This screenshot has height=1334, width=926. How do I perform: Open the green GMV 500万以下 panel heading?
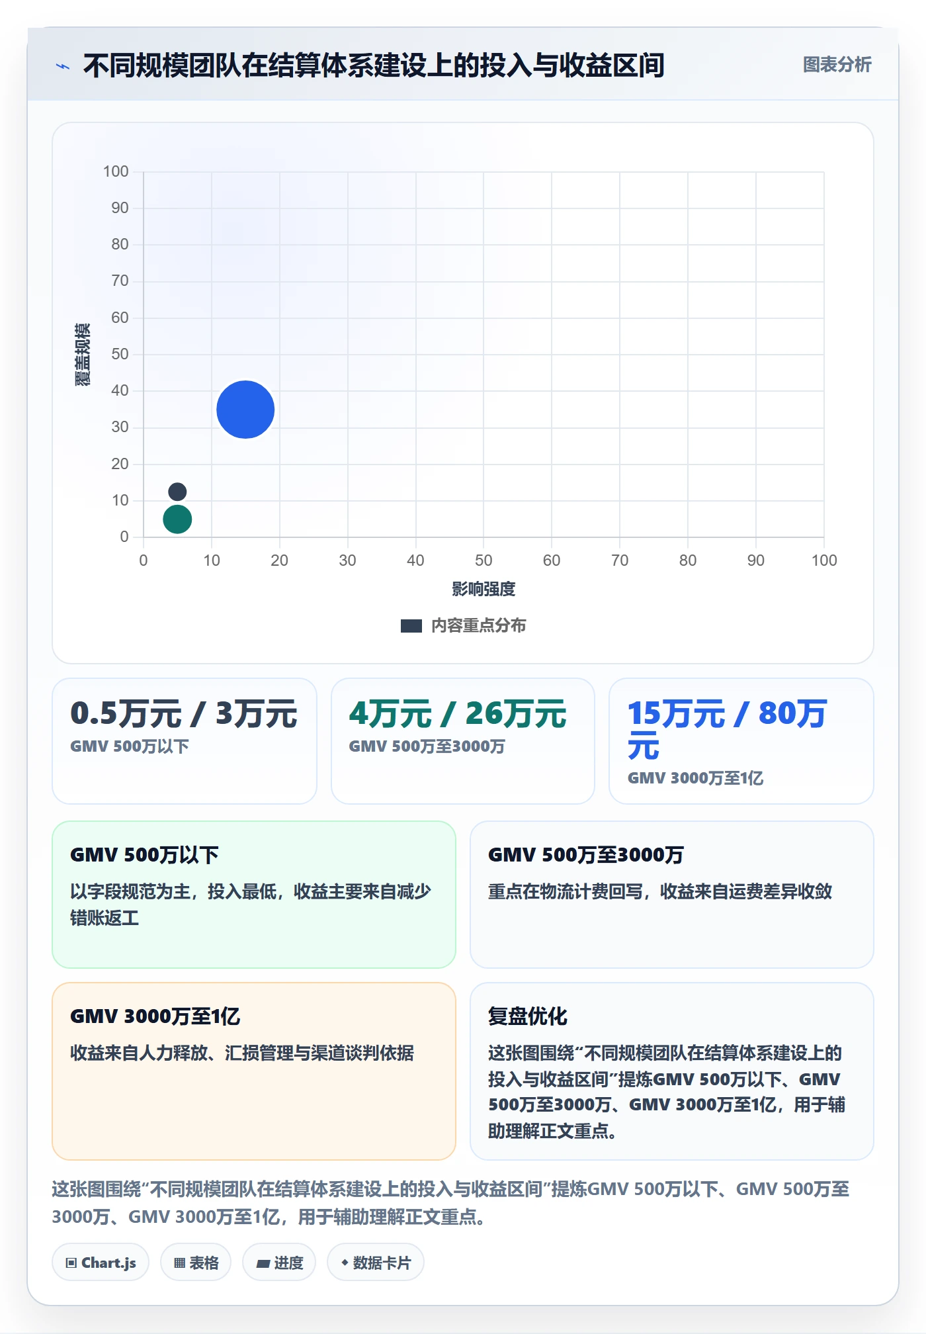(x=144, y=855)
